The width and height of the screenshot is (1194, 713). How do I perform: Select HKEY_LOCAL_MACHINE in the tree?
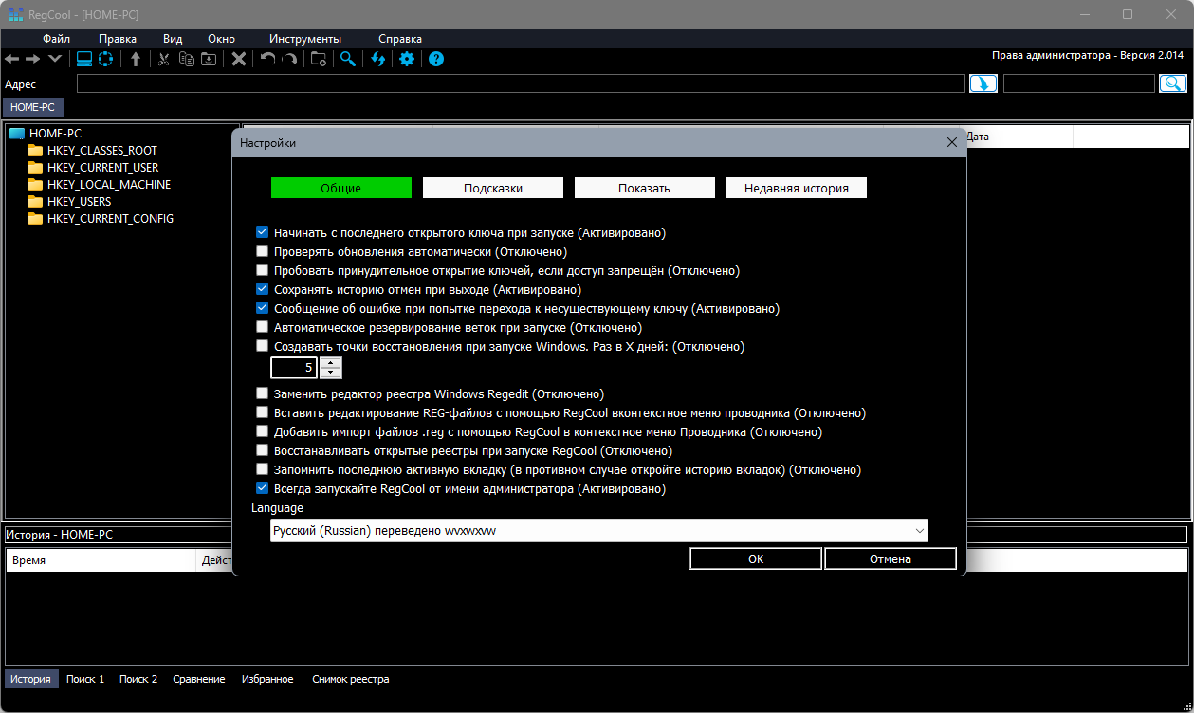point(109,185)
